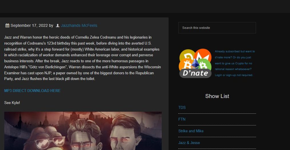Open the Jazzhands McFeels author page

[x=79, y=26]
